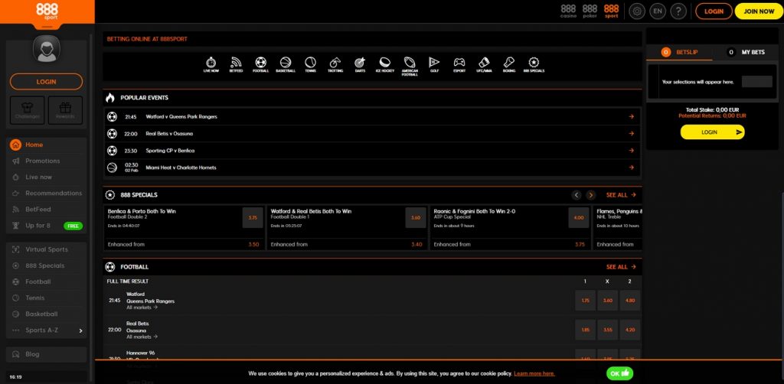Open the EN language selector
Viewport: 784px width, 384px height.
click(x=657, y=11)
